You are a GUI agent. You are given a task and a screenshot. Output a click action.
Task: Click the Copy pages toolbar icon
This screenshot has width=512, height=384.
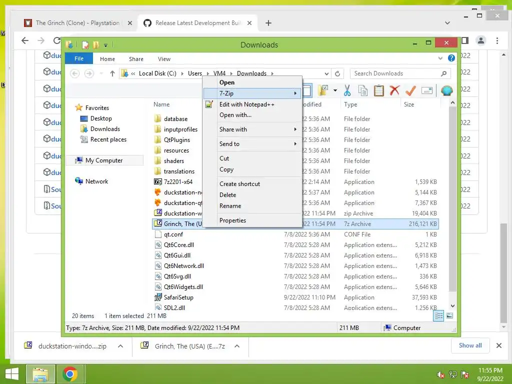[363, 90]
